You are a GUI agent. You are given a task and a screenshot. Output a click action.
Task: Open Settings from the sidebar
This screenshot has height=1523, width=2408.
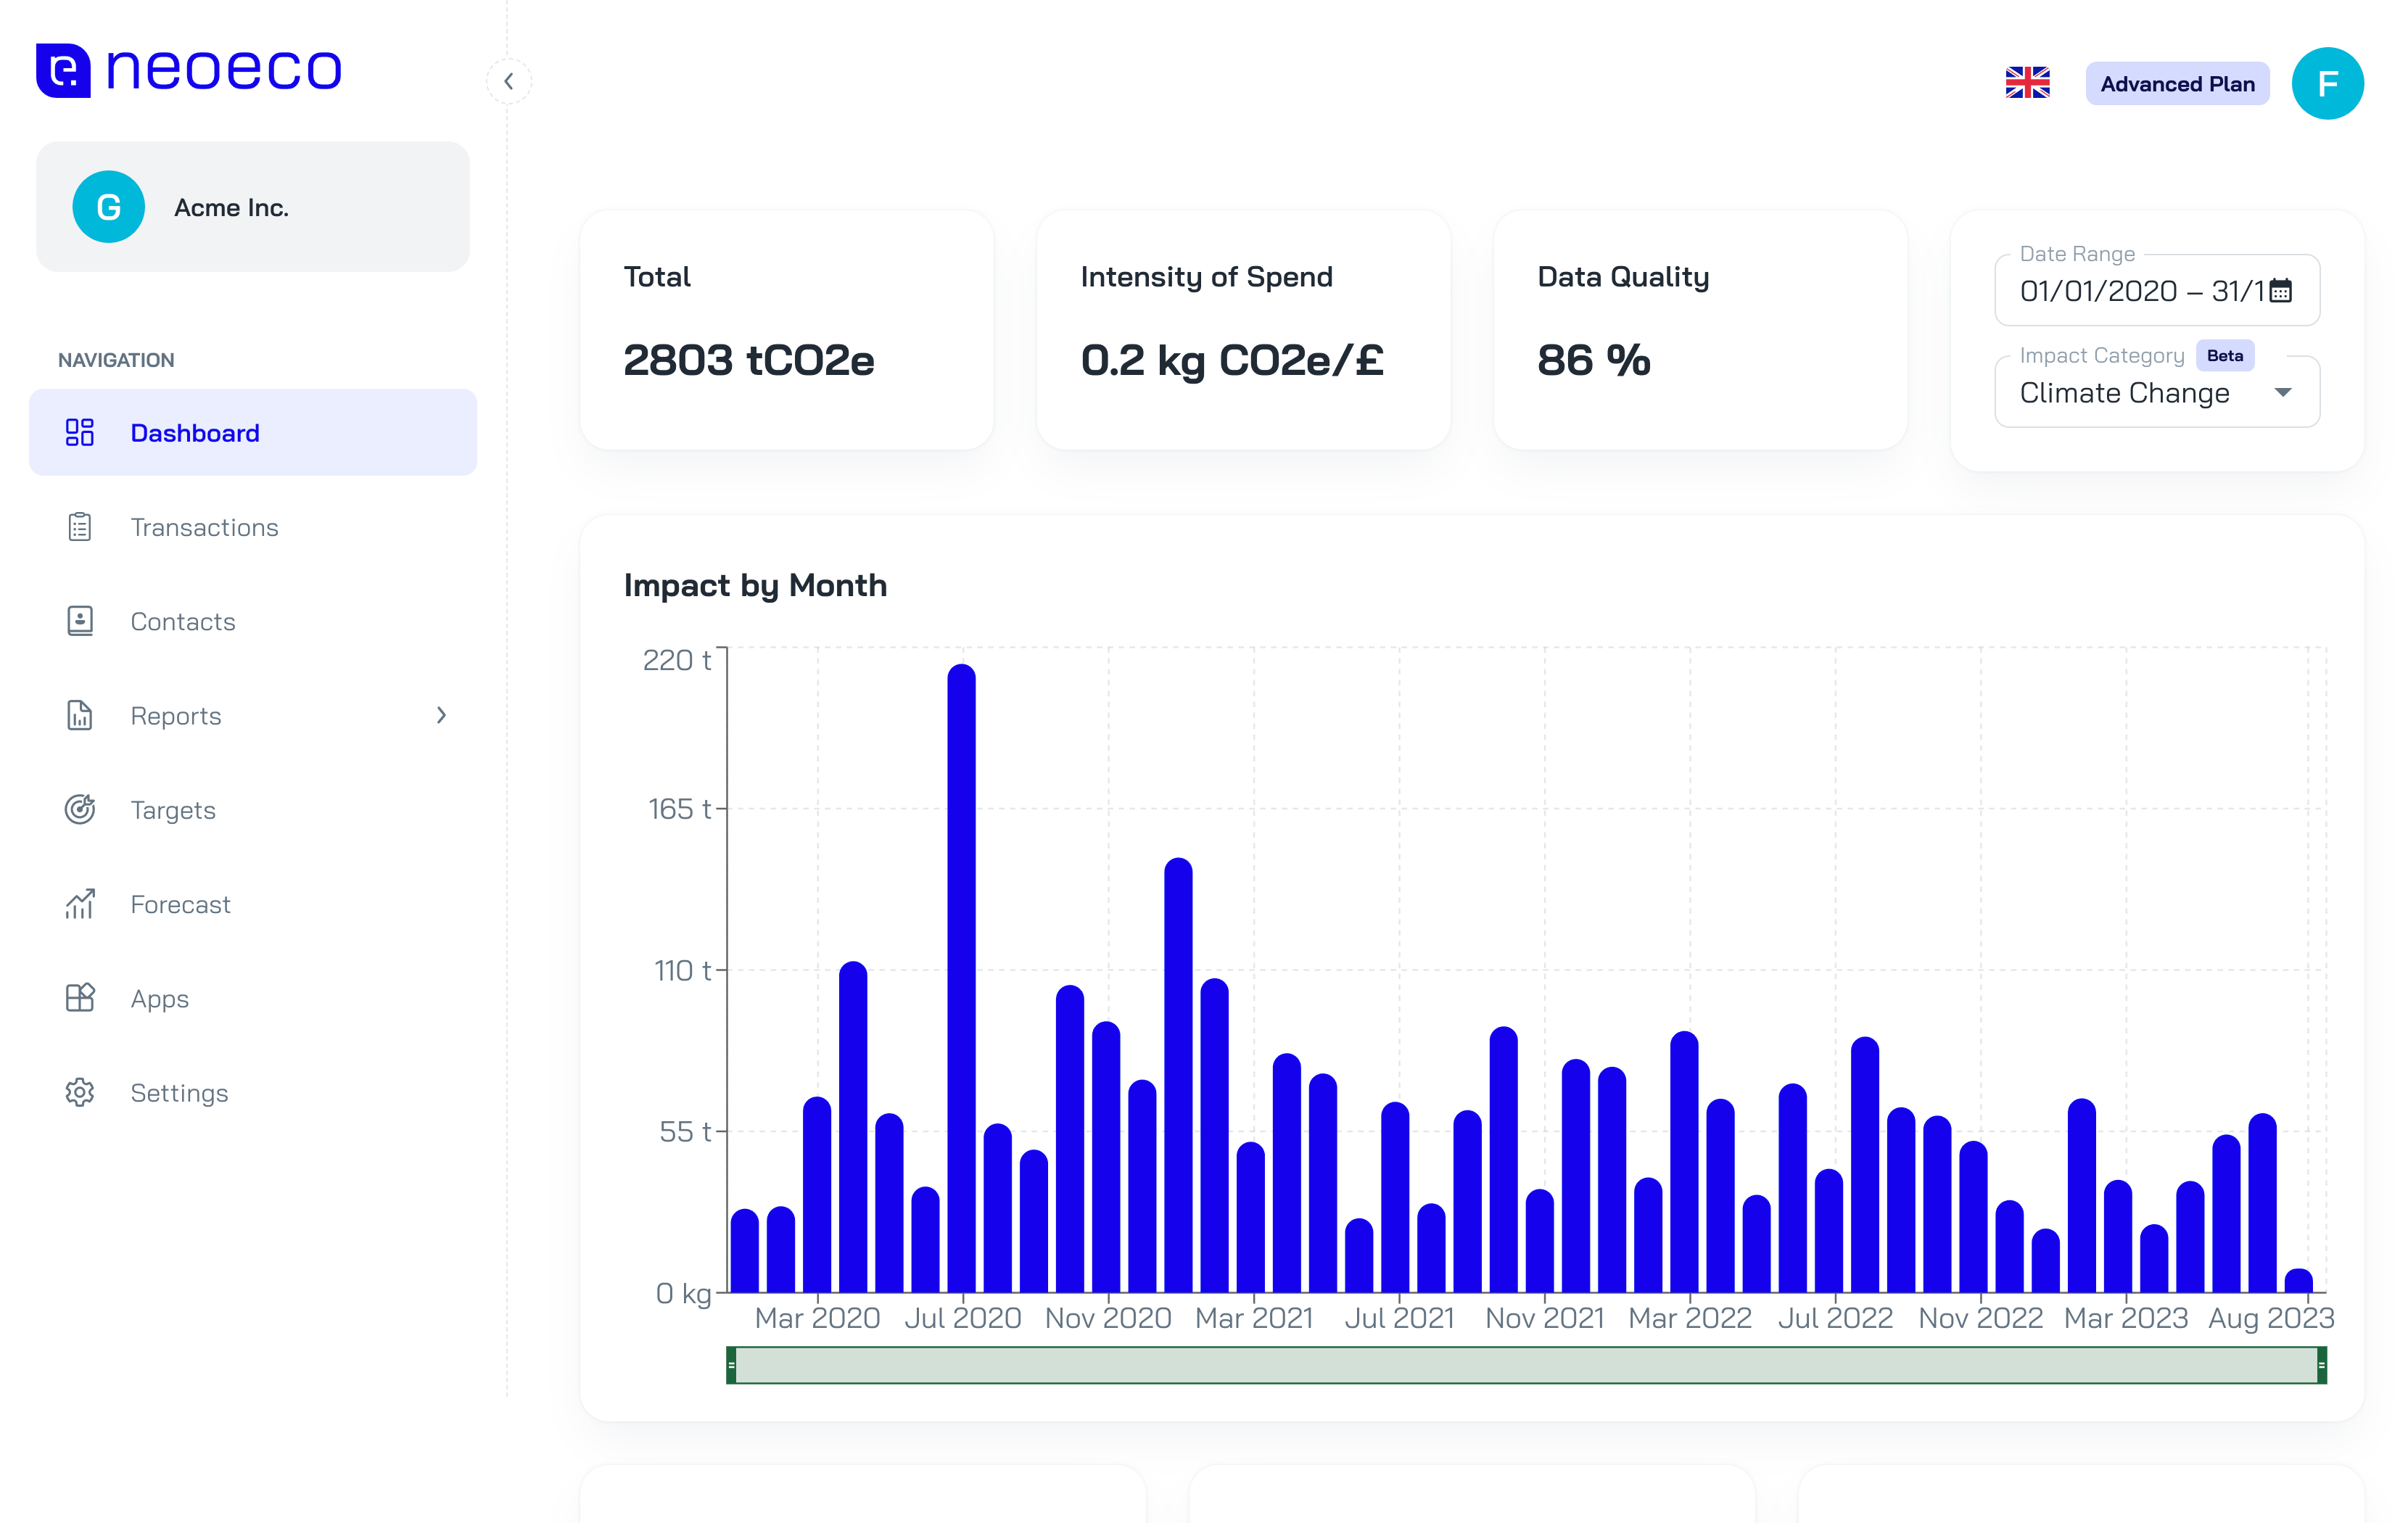(x=253, y=1092)
